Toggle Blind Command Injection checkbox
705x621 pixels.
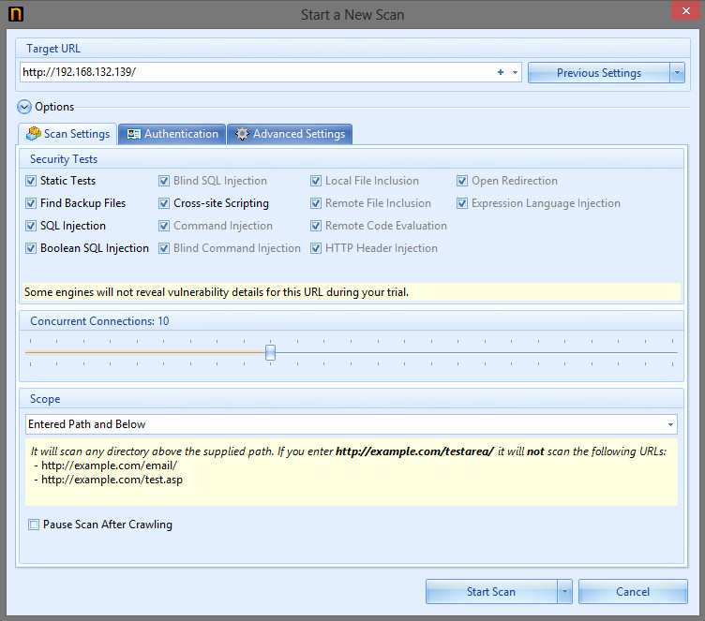[x=164, y=248]
